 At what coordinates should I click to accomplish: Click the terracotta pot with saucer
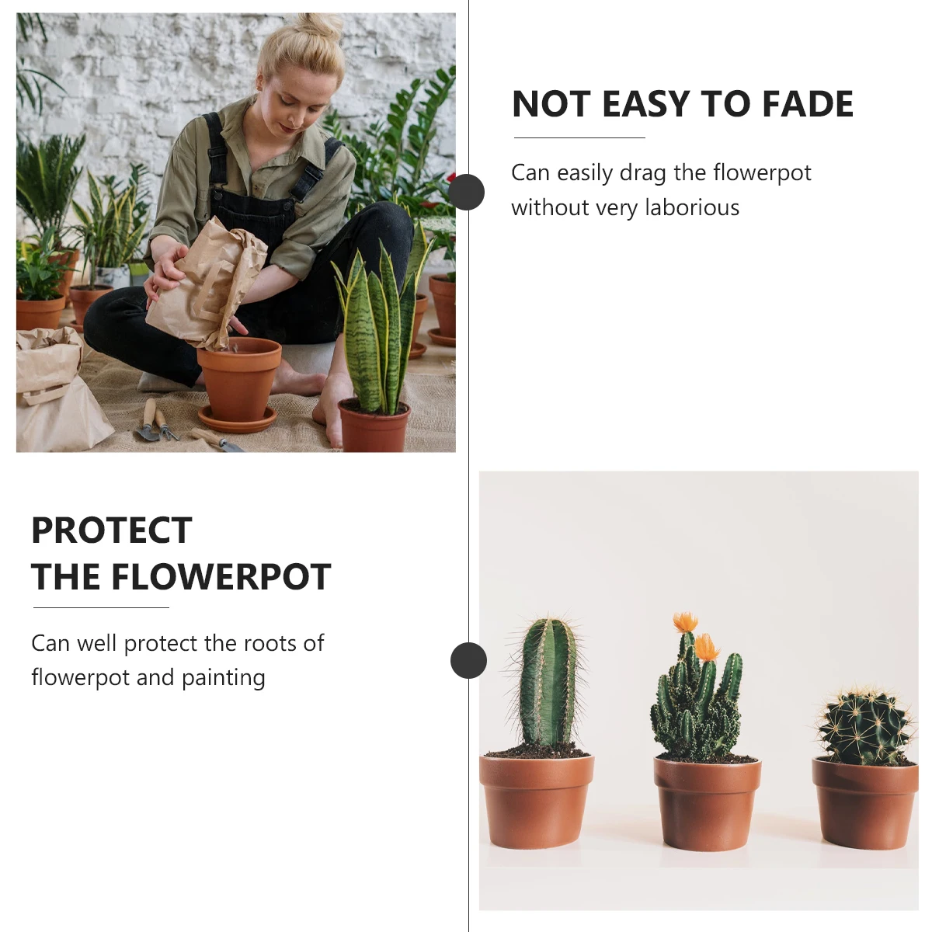tap(238, 384)
